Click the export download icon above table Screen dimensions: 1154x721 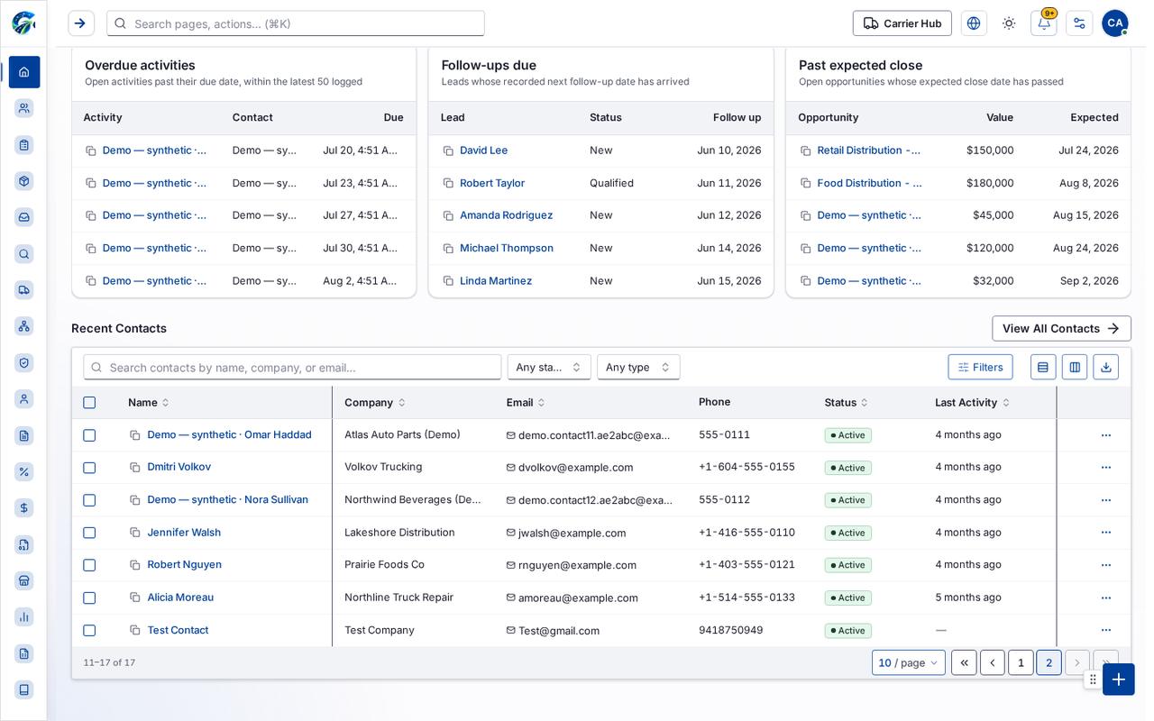(1106, 367)
